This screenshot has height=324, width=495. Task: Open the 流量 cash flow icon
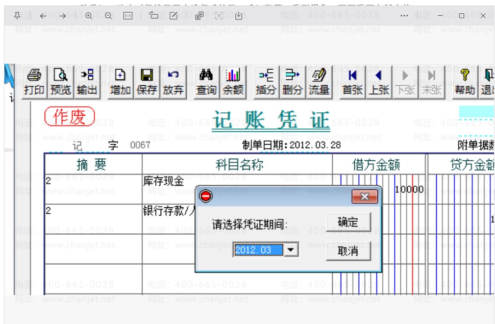coord(319,82)
